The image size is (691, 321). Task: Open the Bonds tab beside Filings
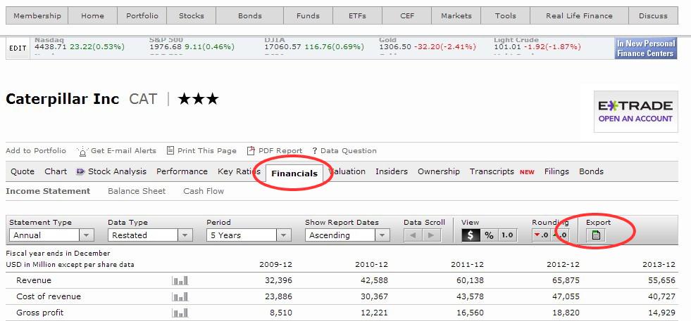pos(591,171)
